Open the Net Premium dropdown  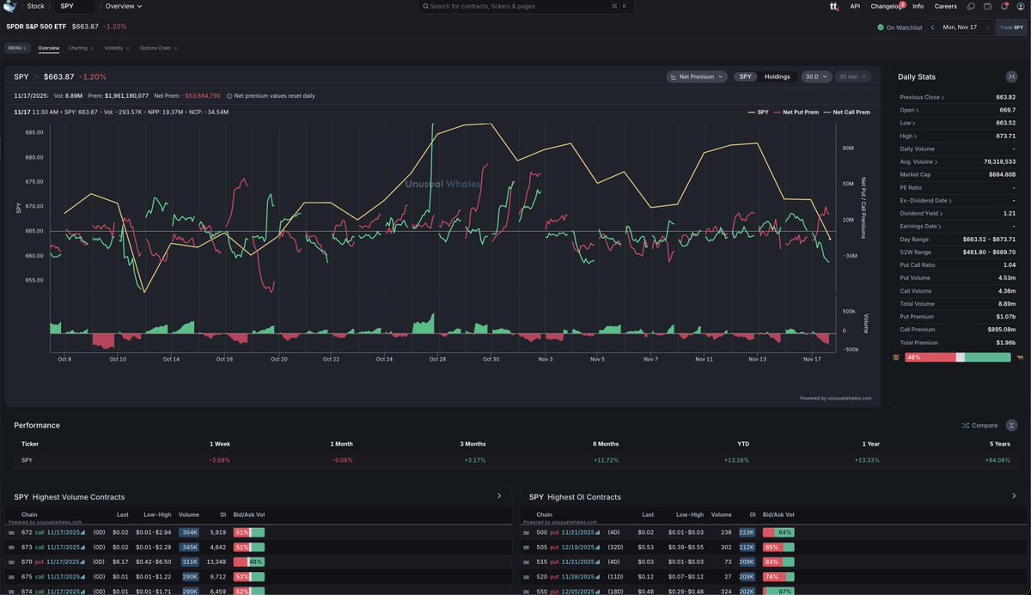point(697,76)
